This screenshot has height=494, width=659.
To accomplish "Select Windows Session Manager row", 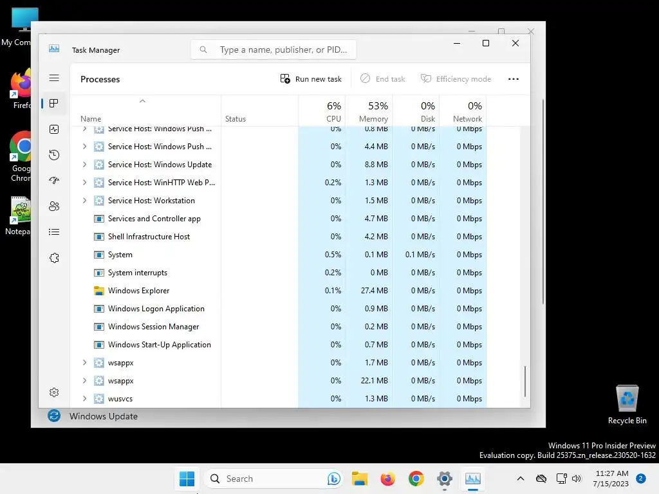I will [x=279, y=326].
